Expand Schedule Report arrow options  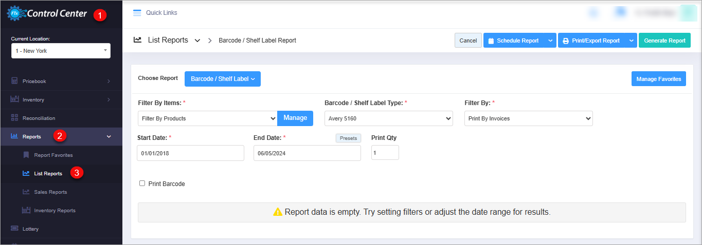tap(550, 40)
